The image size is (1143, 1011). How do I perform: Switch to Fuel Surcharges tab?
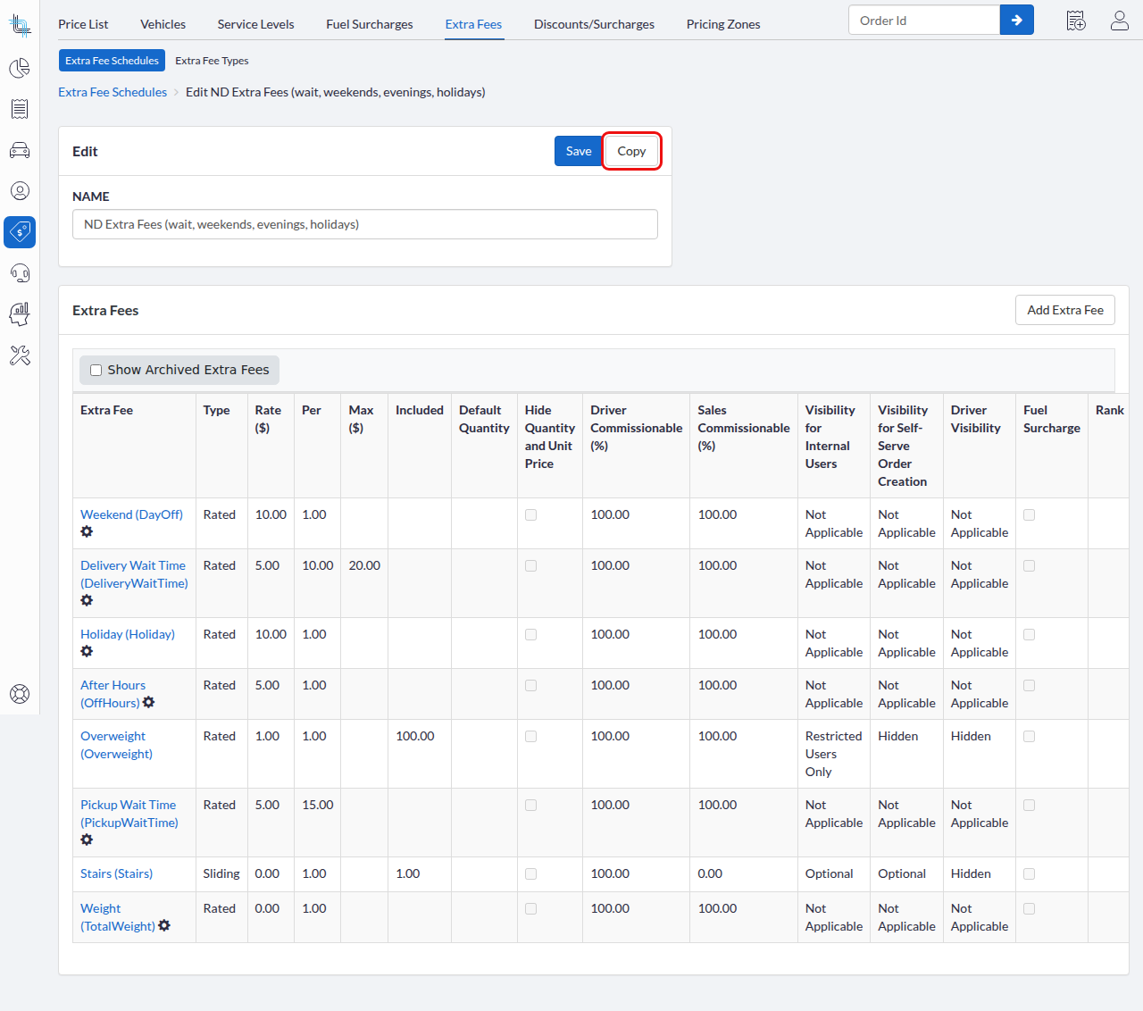[x=370, y=24]
